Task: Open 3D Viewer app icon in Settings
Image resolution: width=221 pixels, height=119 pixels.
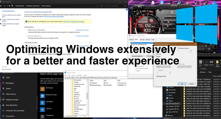Action: [43, 89]
